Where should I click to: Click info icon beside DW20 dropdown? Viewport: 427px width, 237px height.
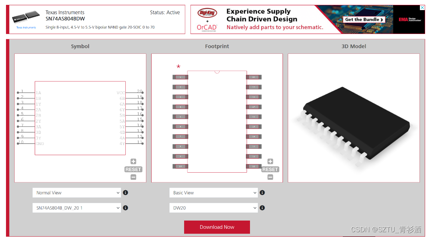[262, 208]
